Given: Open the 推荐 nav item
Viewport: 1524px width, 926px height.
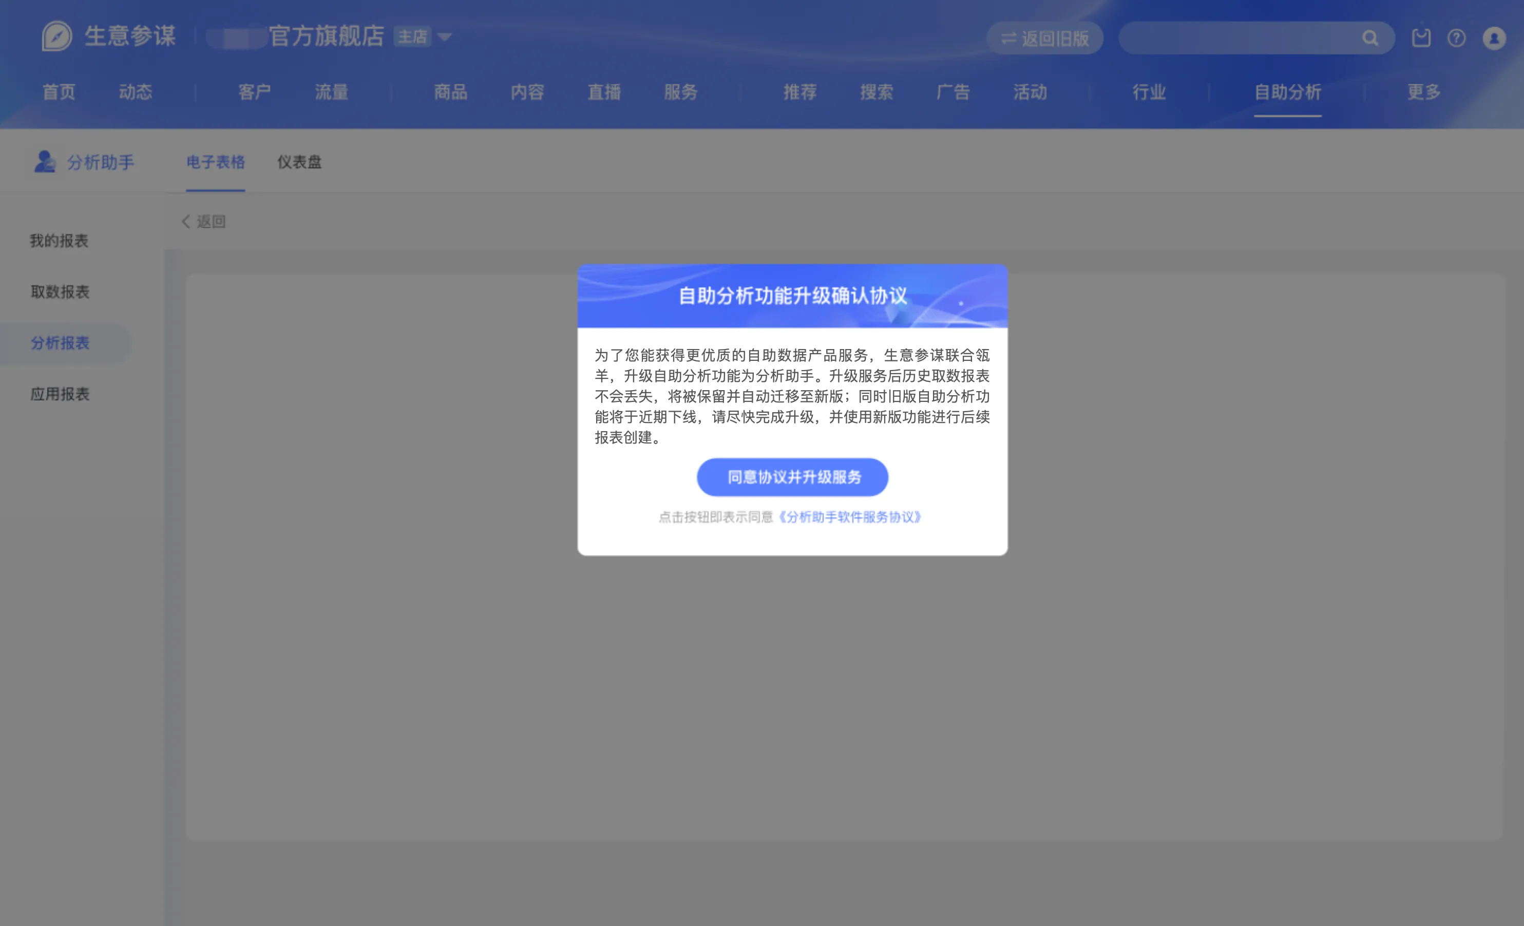Looking at the screenshot, I should (x=801, y=92).
